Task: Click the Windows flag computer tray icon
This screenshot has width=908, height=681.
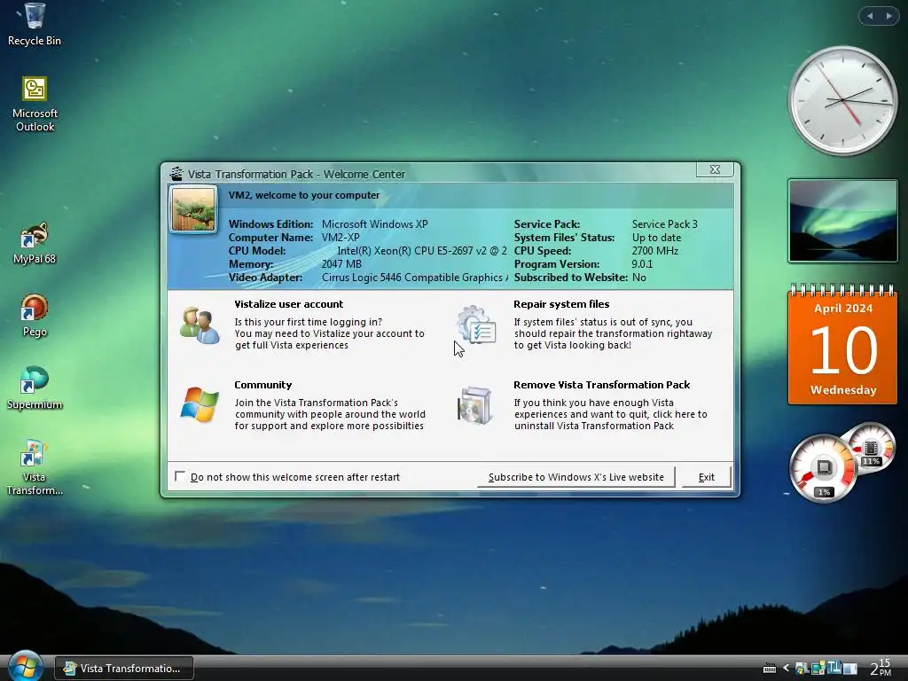Action: [x=802, y=669]
